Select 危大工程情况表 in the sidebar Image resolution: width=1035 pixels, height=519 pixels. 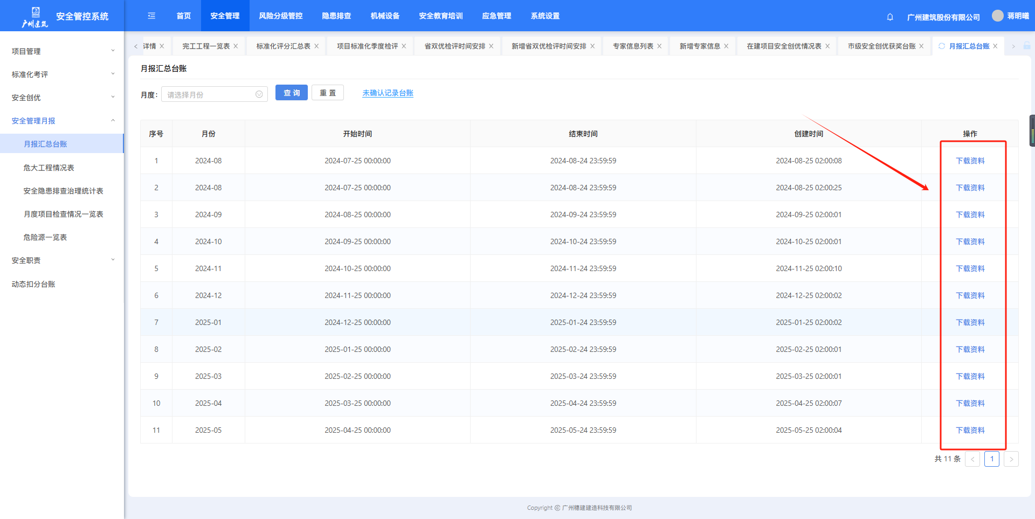coord(49,168)
